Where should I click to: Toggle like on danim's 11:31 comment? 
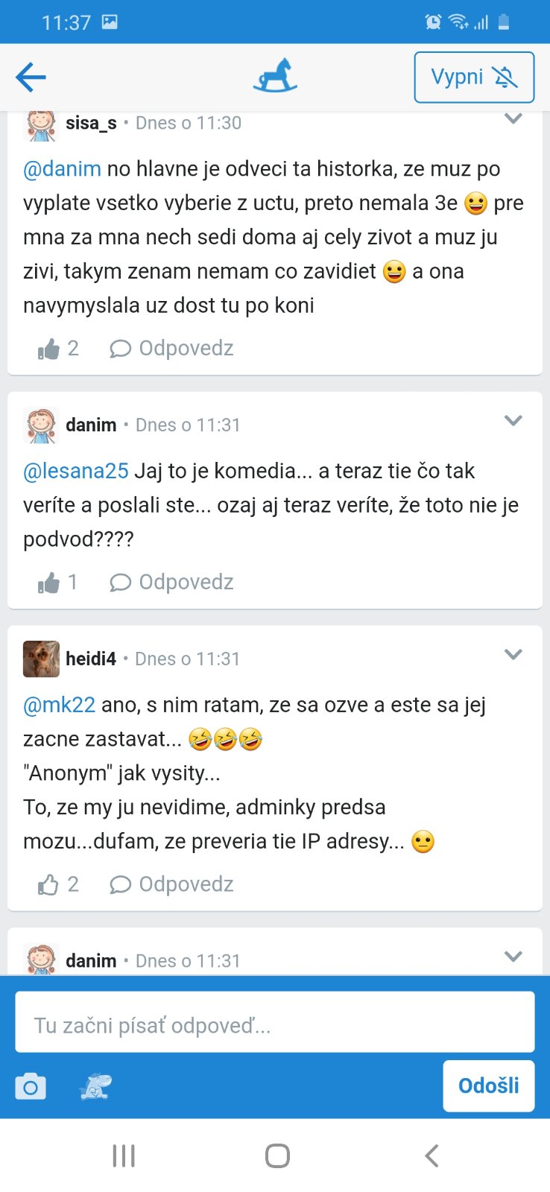pos(49,583)
